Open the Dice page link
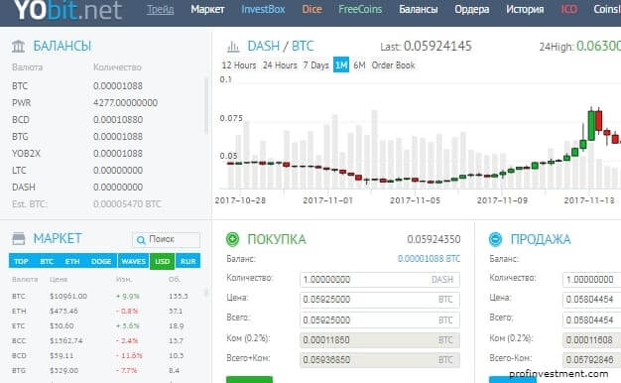 click(311, 9)
